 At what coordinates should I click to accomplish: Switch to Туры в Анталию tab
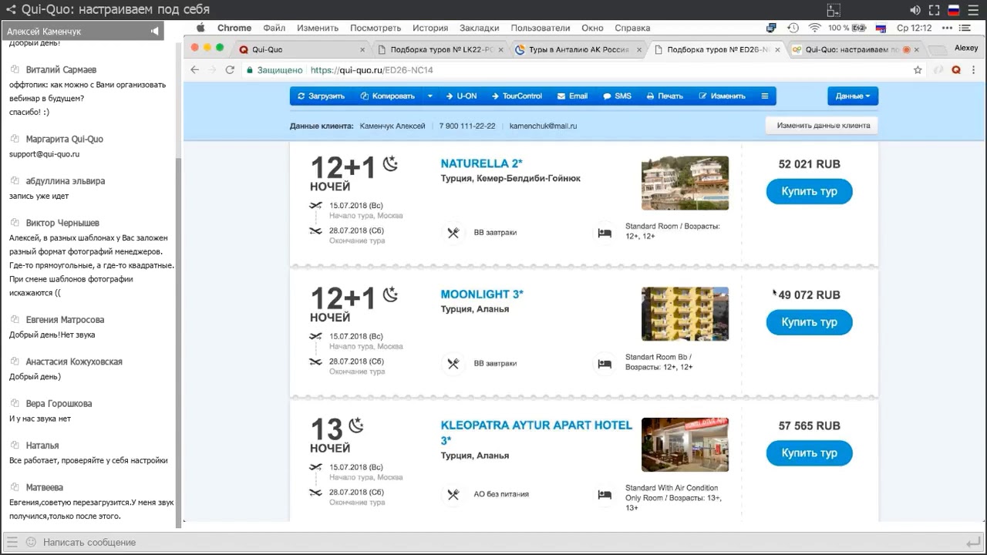578,49
